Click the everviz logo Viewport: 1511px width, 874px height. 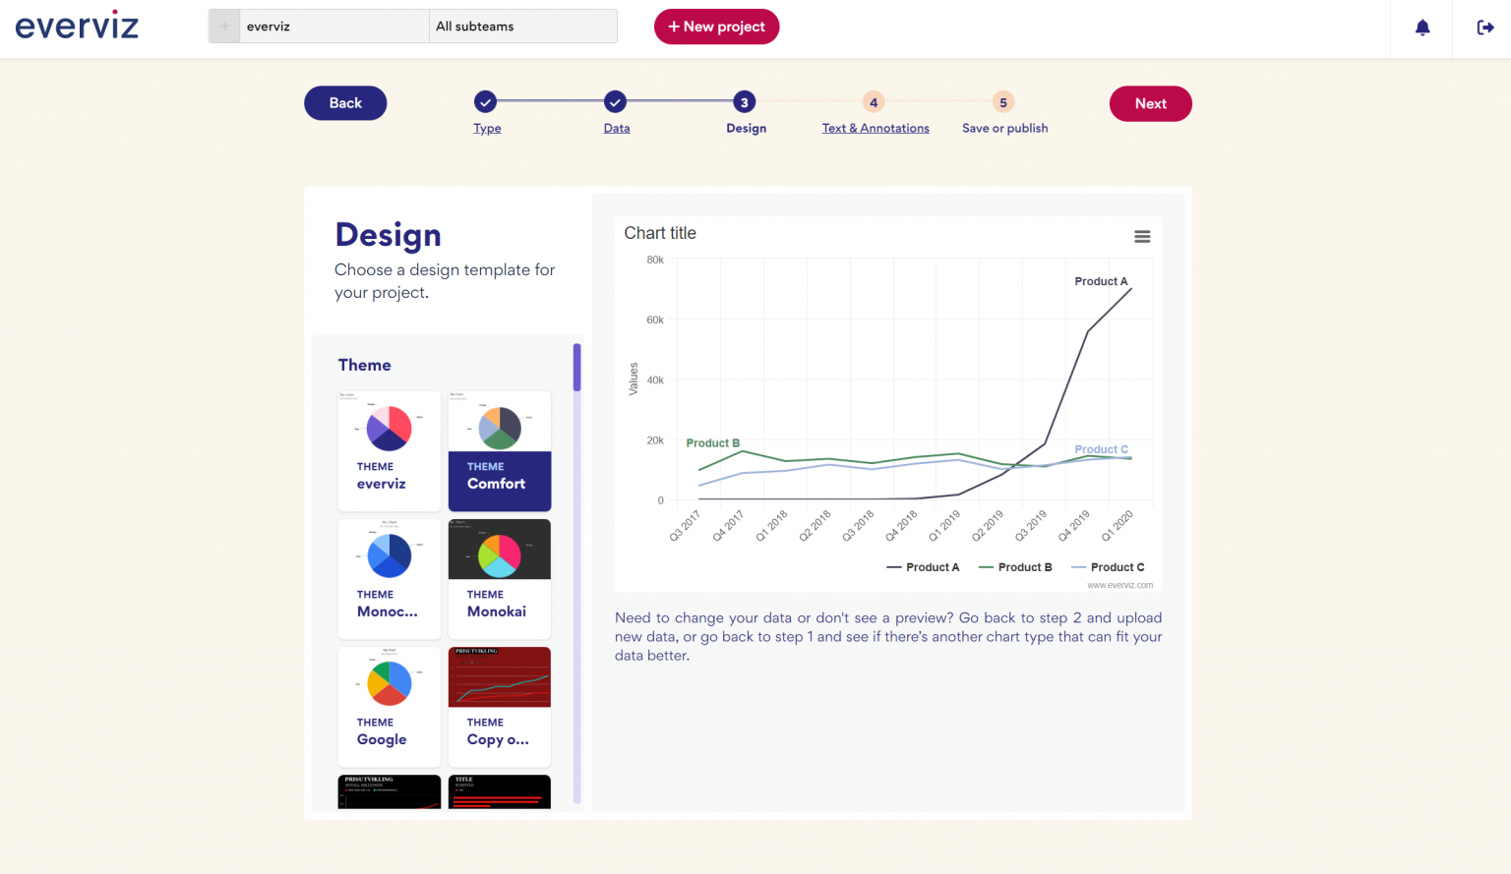(x=77, y=25)
